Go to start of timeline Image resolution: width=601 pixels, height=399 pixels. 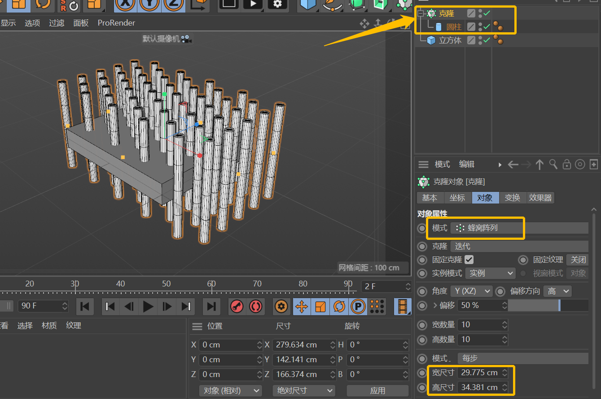[x=84, y=307]
